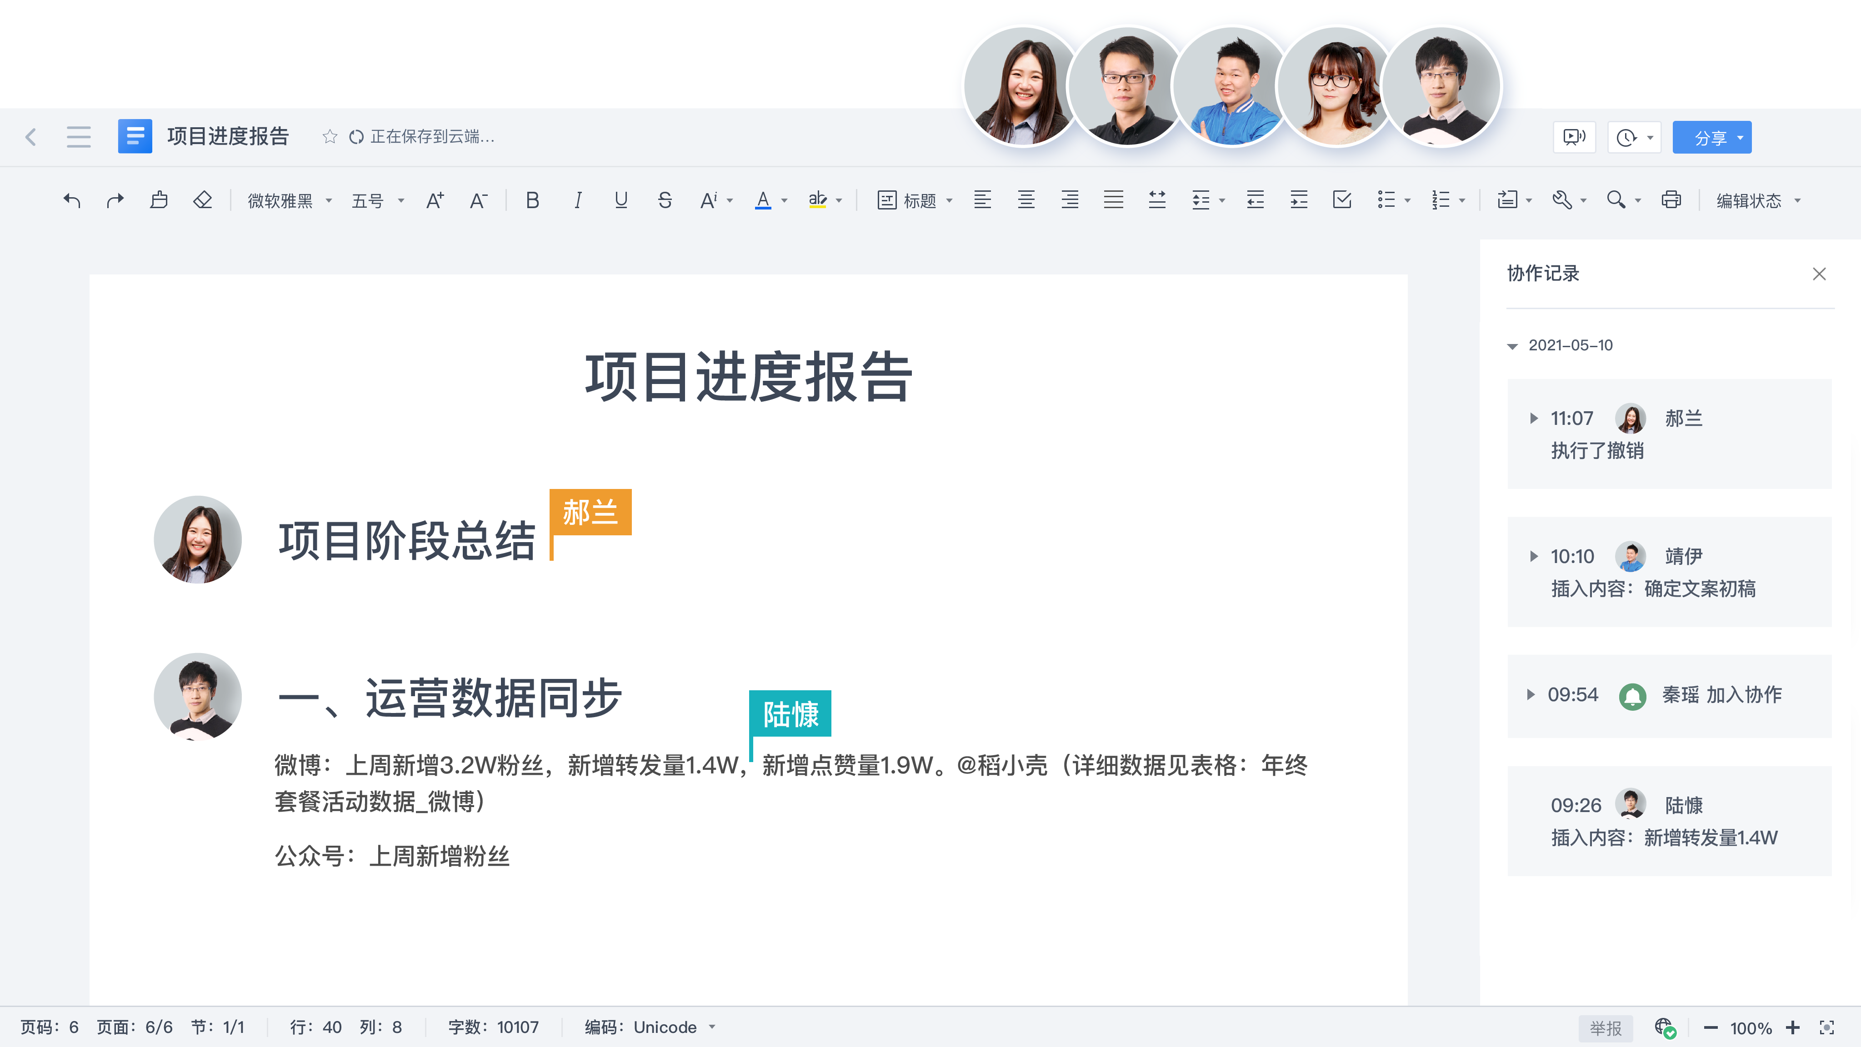Click the numbered list icon
This screenshot has height=1047, width=1861.
click(1441, 200)
